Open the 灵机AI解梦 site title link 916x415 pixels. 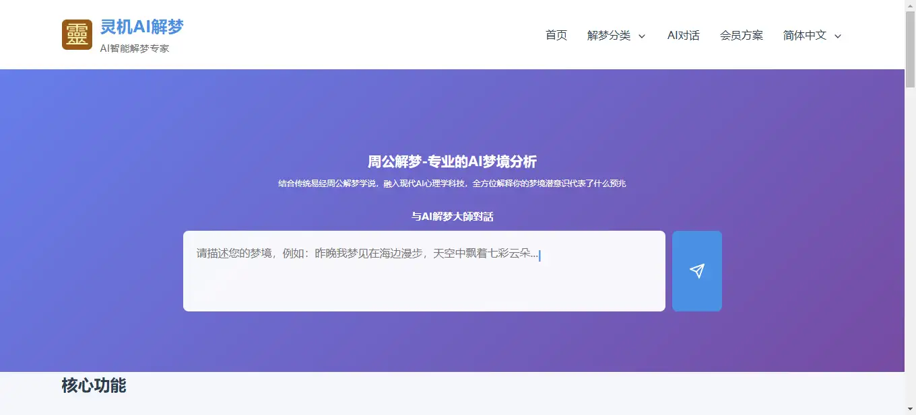click(x=141, y=27)
